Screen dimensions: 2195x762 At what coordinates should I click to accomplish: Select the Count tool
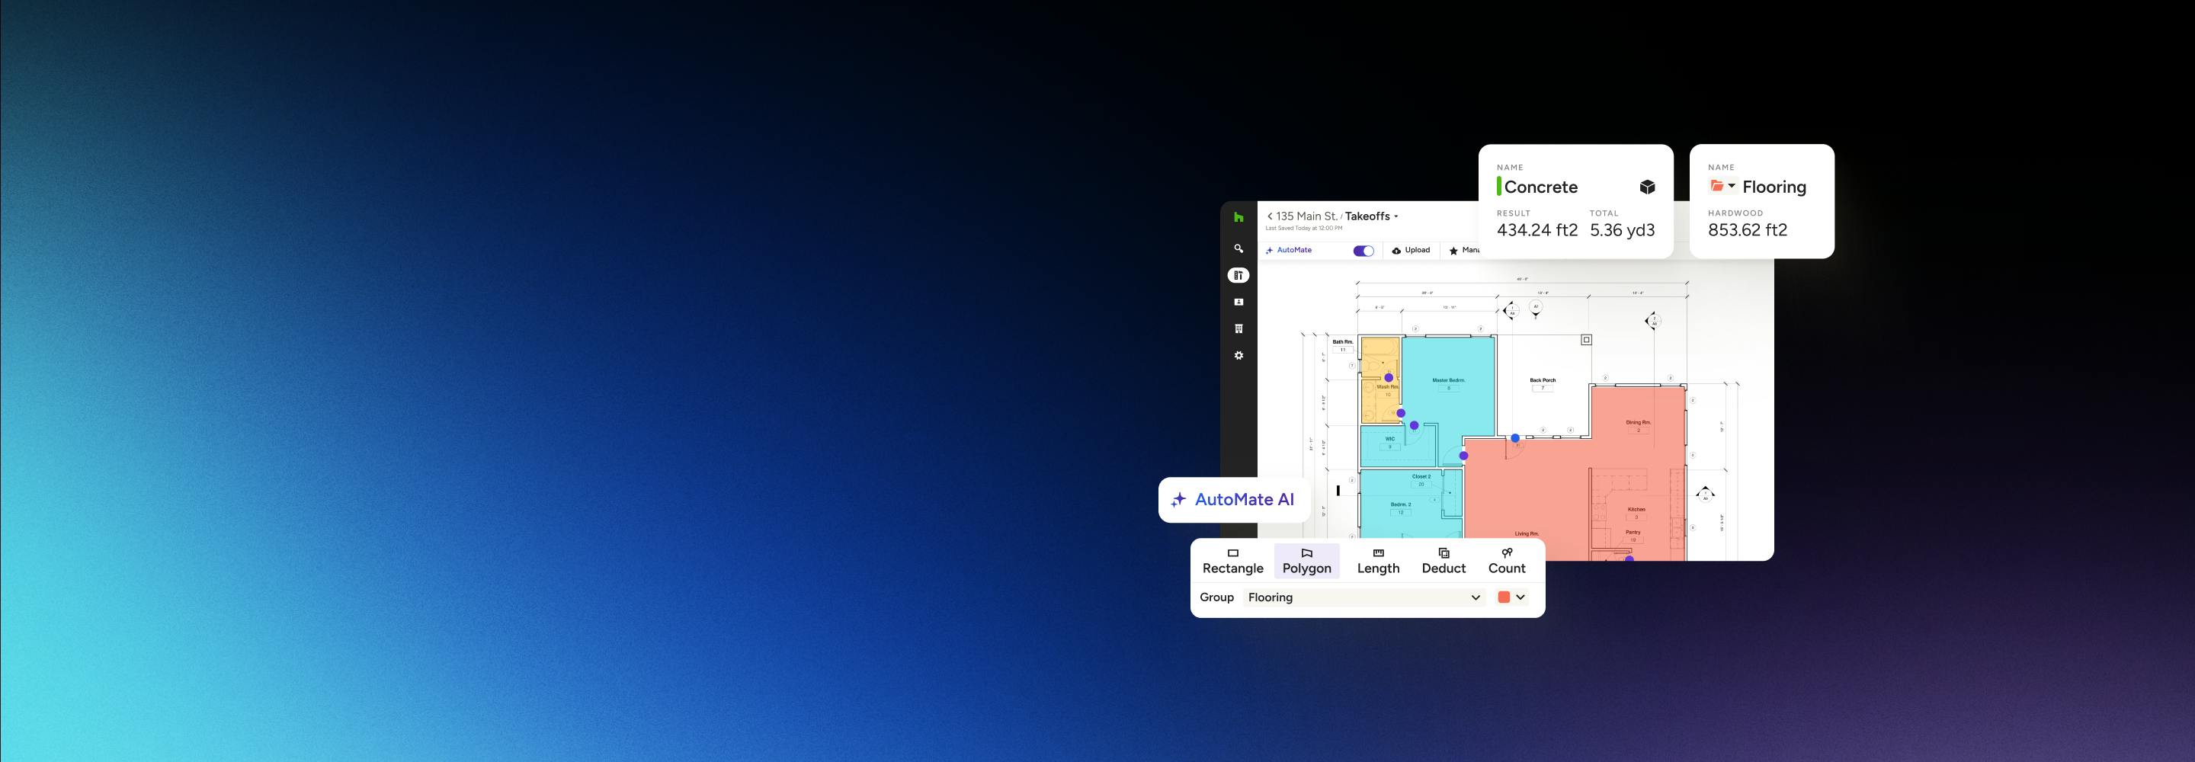pos(1507,562)
